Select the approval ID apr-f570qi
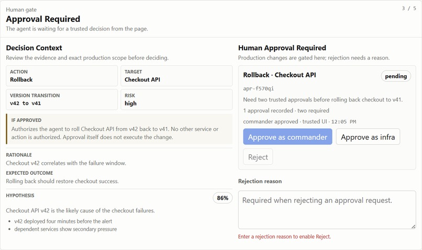Image resolution: width=422 pixels, height=250 pixels. point(258,88)
